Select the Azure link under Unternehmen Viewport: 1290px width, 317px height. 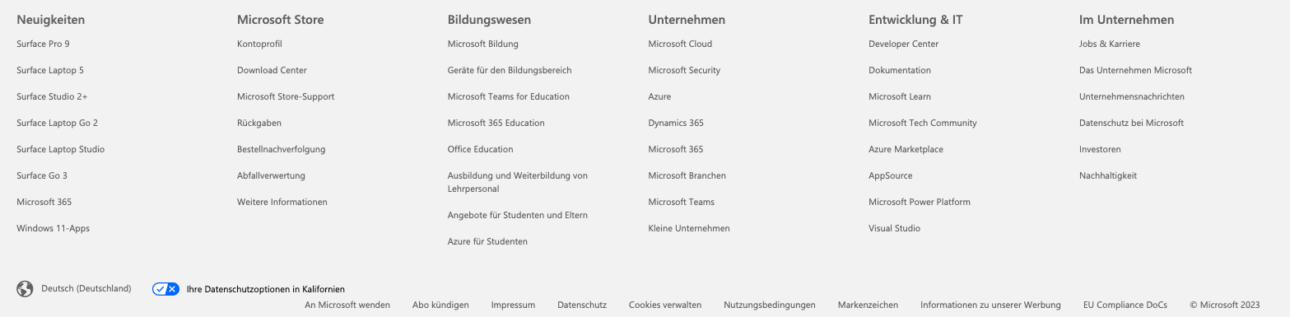tap(659, 96)
